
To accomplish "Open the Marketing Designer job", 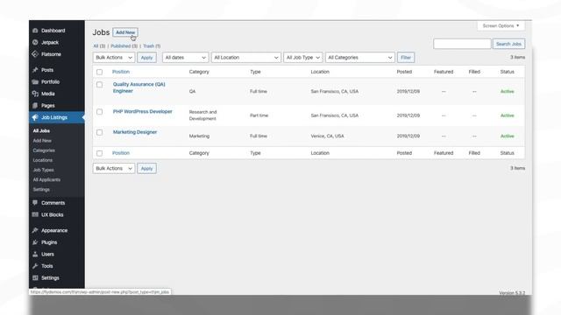I will [x=135, y=132].
